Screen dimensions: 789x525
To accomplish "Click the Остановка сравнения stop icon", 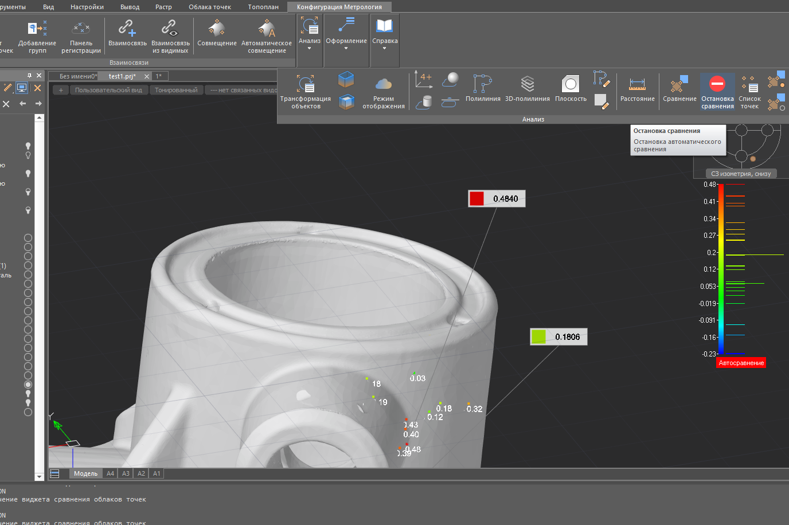I will click(x=717, y=85).
